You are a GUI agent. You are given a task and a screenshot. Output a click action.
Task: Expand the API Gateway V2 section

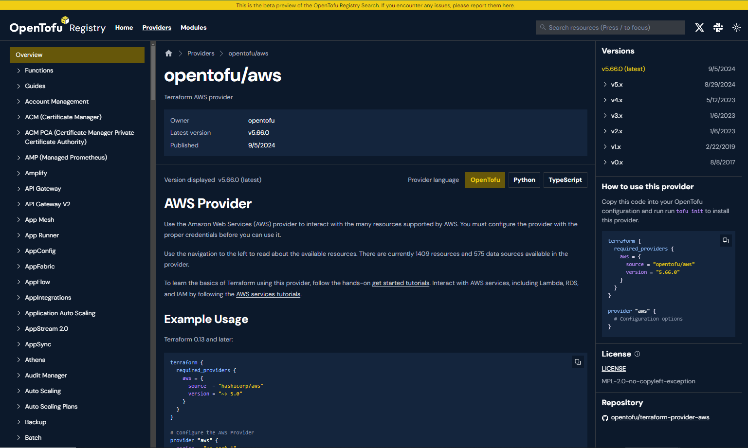48,204
